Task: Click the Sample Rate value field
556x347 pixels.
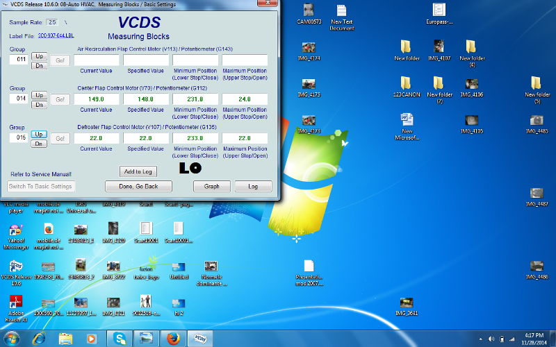Action: [x=52, y=22]
